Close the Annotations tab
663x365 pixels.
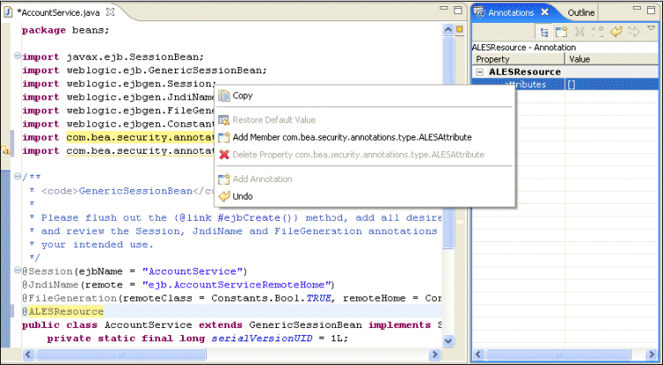545,12
